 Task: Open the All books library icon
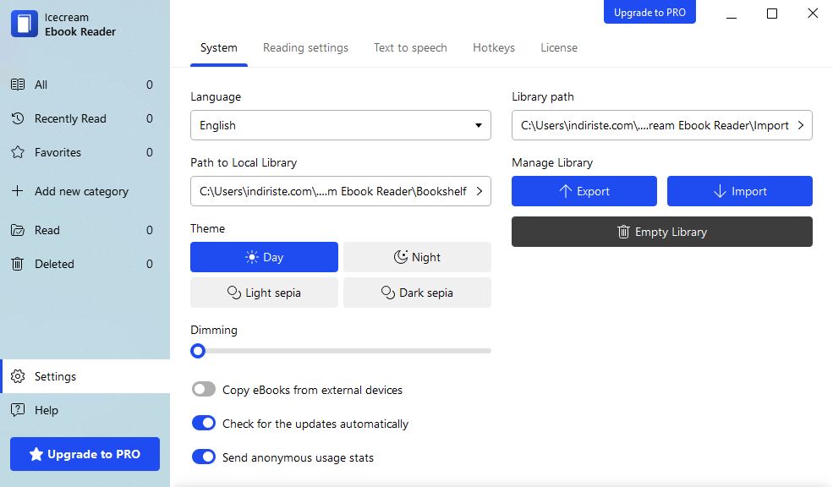pyautogui.click(x=18, y=85)
